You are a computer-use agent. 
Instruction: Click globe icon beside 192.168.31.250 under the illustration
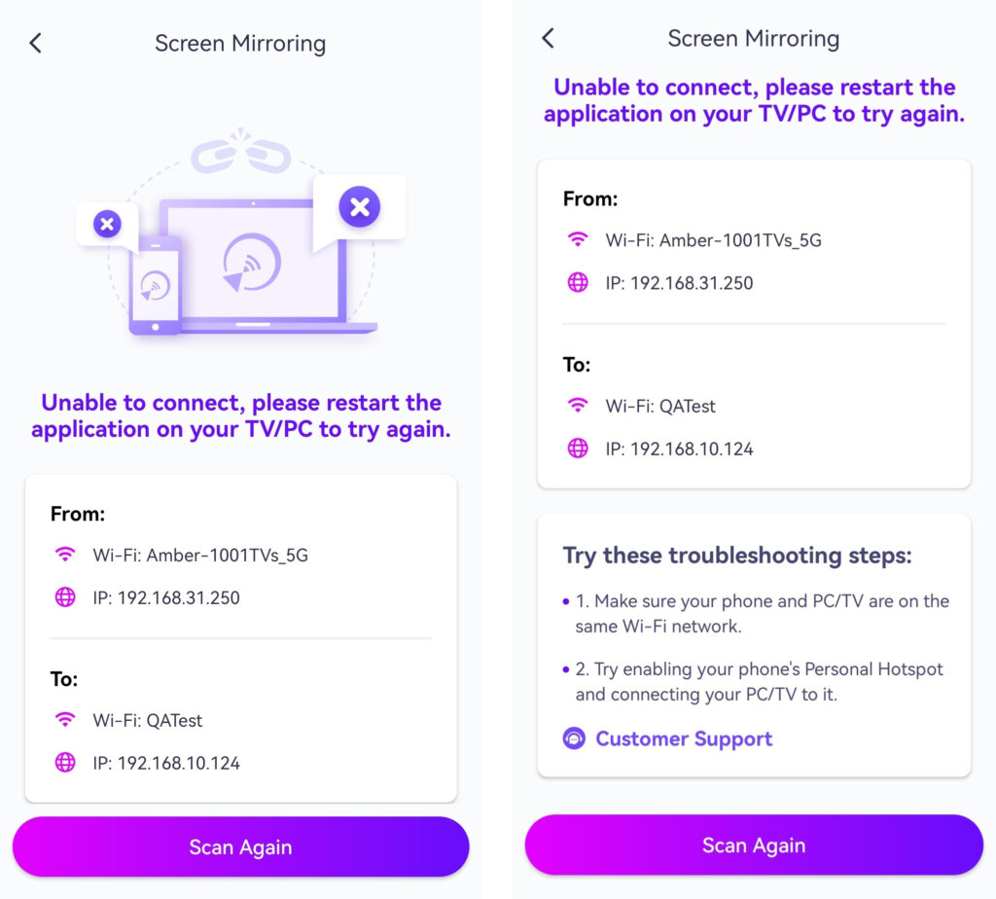(x=65, y=597)
